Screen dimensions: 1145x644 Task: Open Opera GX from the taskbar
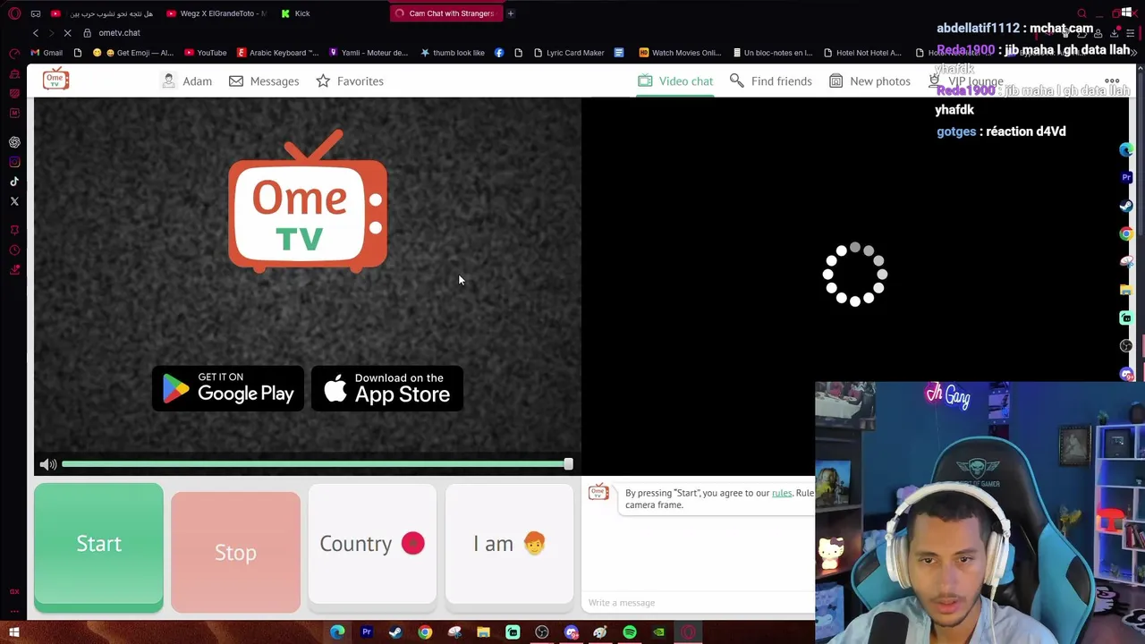point(688,632)
